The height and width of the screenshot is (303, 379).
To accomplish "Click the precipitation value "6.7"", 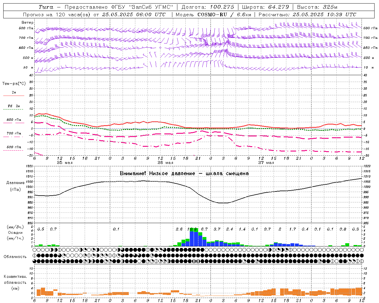I will (204, 229).
